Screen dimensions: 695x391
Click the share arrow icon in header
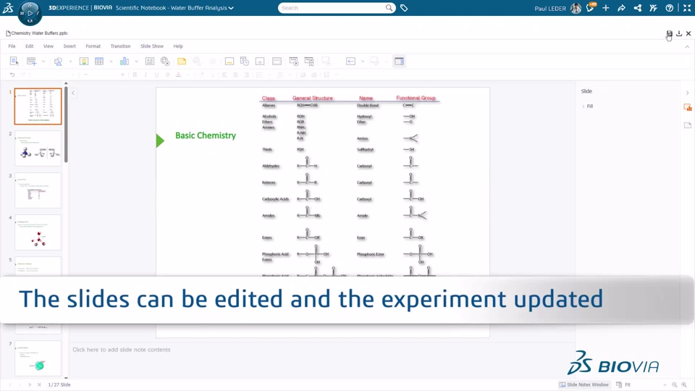(621, 8)
